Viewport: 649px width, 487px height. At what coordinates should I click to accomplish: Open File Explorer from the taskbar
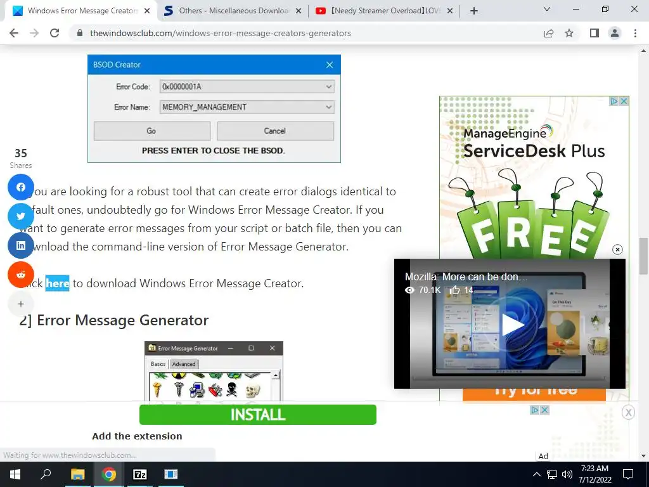[x=77, y=474]
